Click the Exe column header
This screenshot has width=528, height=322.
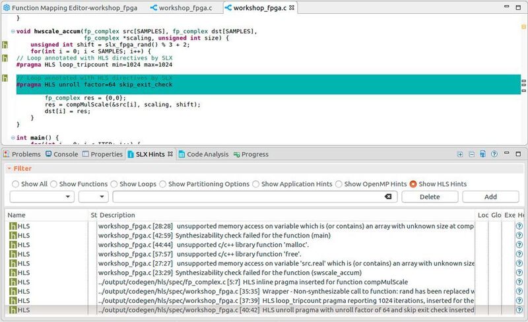tap(510, 215)
